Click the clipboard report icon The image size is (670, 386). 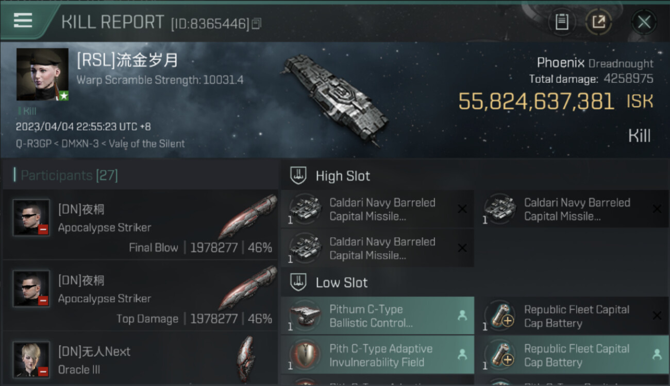(x=562, y=22)
